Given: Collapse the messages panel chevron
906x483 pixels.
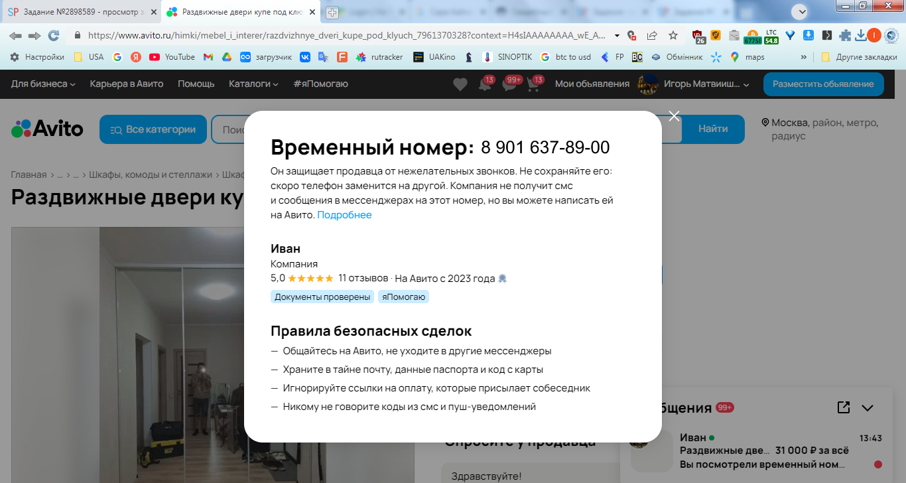Looking at the screenshot, I should coord(867,408).
